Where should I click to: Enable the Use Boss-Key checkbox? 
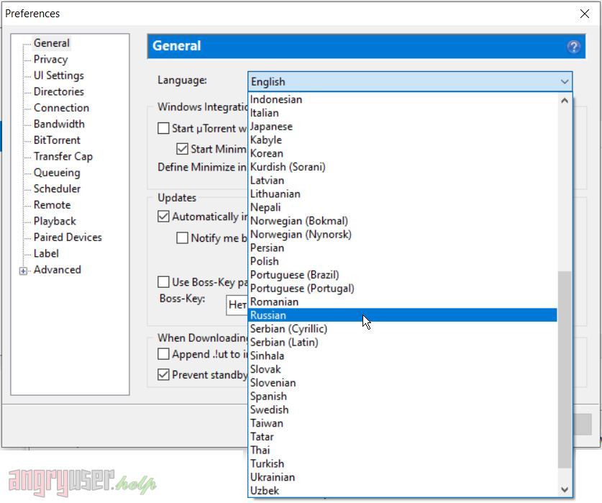point(163,283)
